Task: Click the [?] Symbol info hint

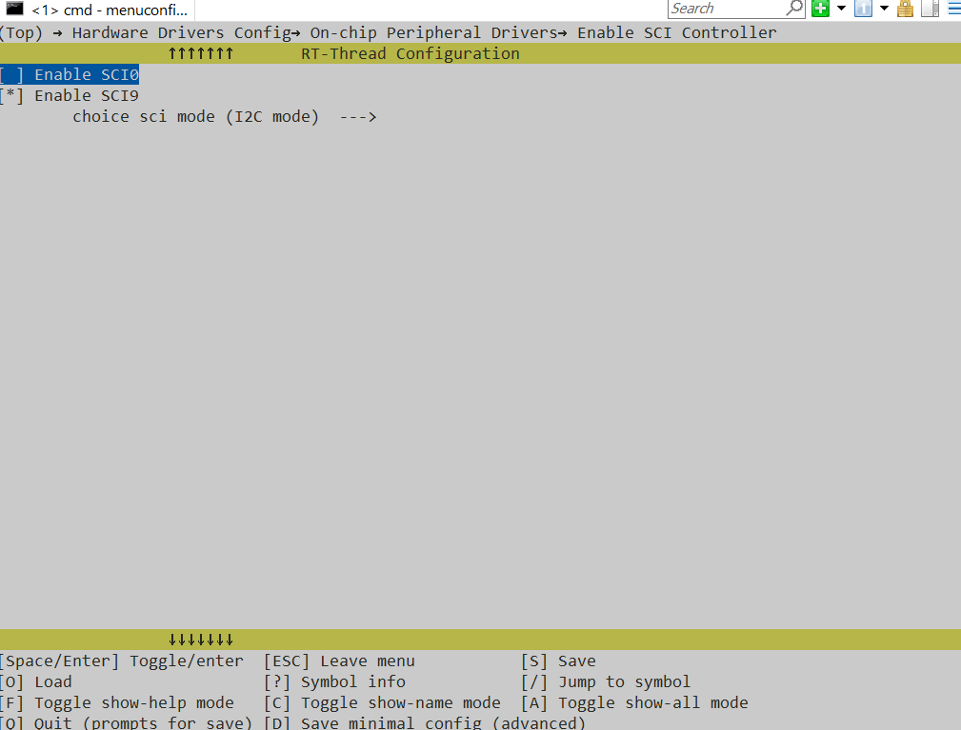Action: tap(334, 682)
